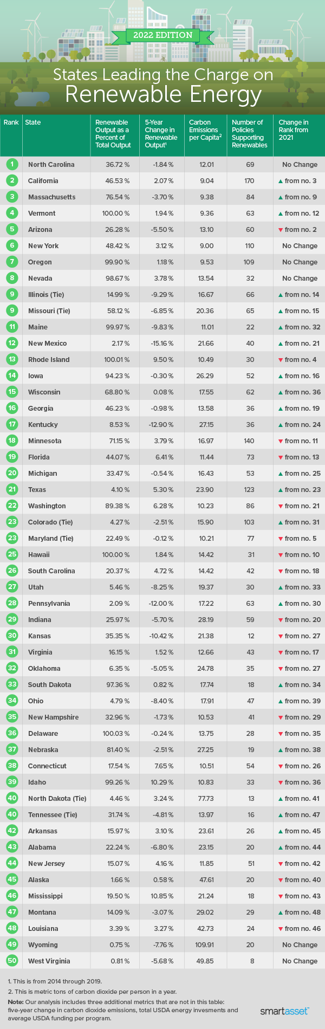Screen dimensions: 325x1029
Task: Select the rank 50 circle for West Virginia
Action: coord(12,961)
